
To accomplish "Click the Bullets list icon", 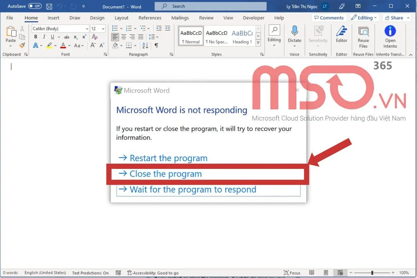I will click(114, 28).
